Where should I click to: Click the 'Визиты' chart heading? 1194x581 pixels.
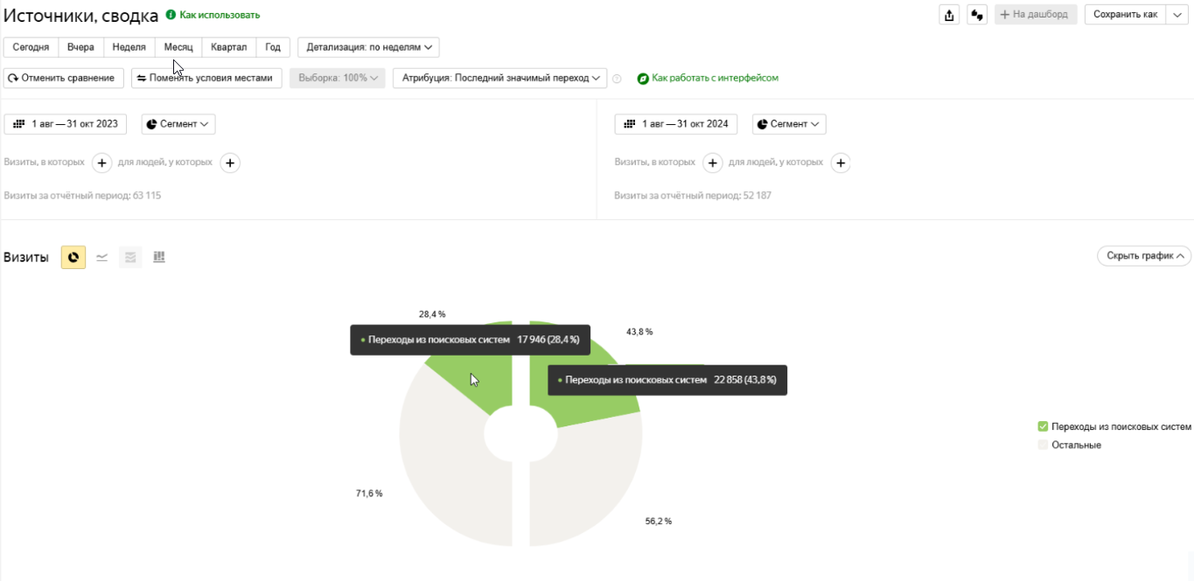point(26,257)
